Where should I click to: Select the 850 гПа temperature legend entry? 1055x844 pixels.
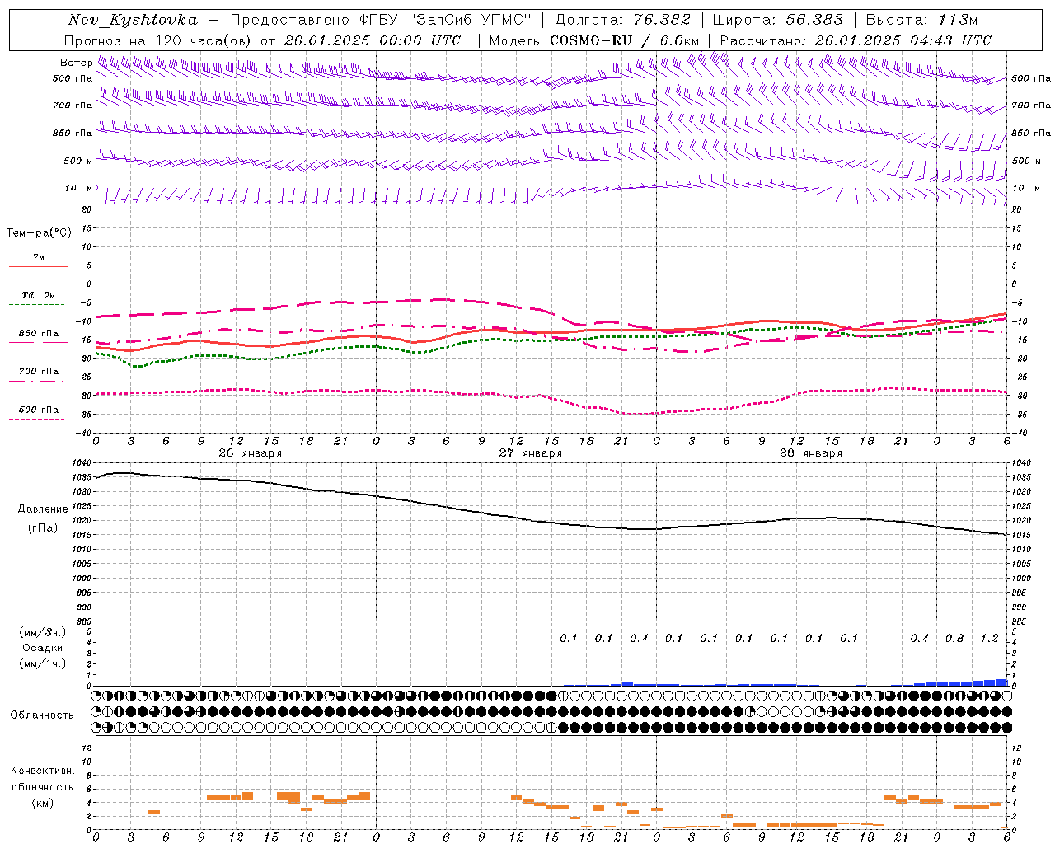(x=39, y=337)
